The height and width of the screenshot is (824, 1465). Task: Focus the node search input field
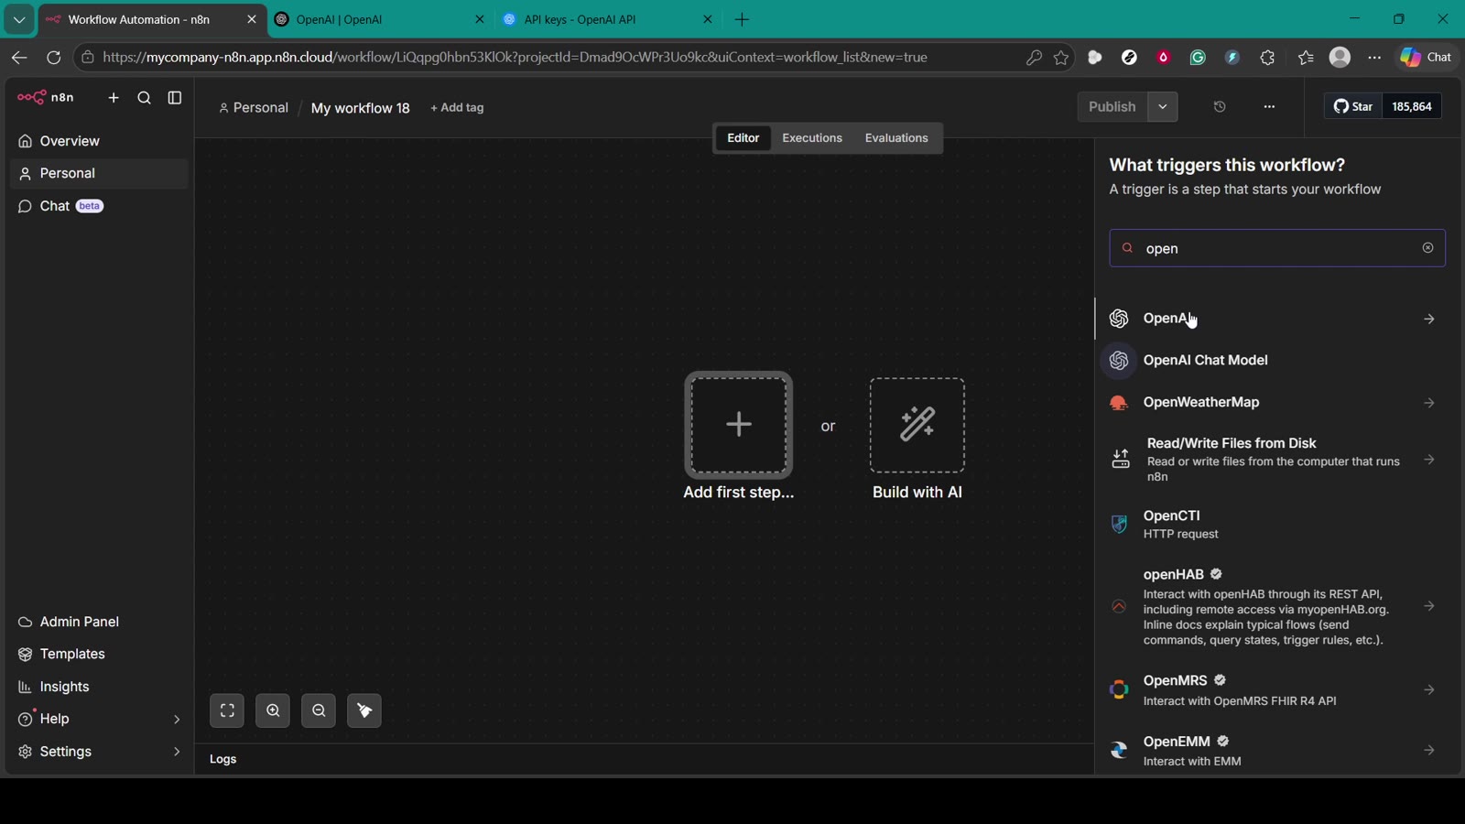1277,248
